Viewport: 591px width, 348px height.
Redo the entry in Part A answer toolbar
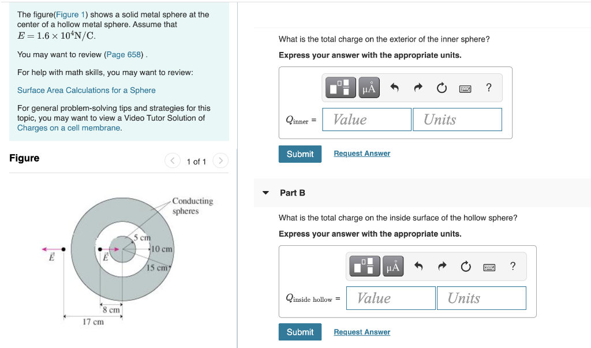(417, 88)
